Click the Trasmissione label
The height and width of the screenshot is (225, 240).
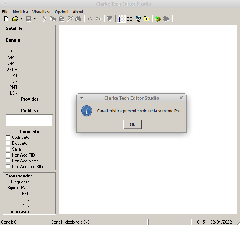click(x=18, y=211)
